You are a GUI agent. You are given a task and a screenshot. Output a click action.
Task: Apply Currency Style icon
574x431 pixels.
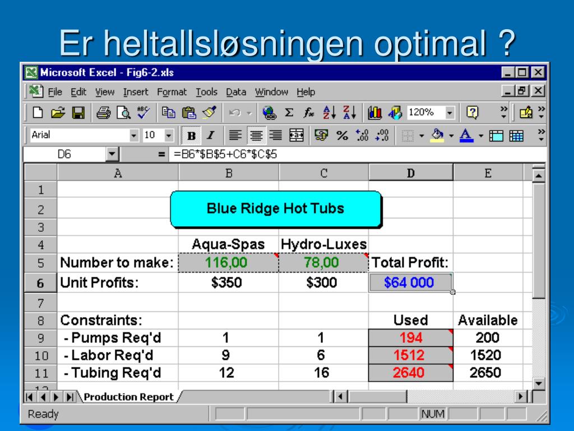tap(321, 136)
